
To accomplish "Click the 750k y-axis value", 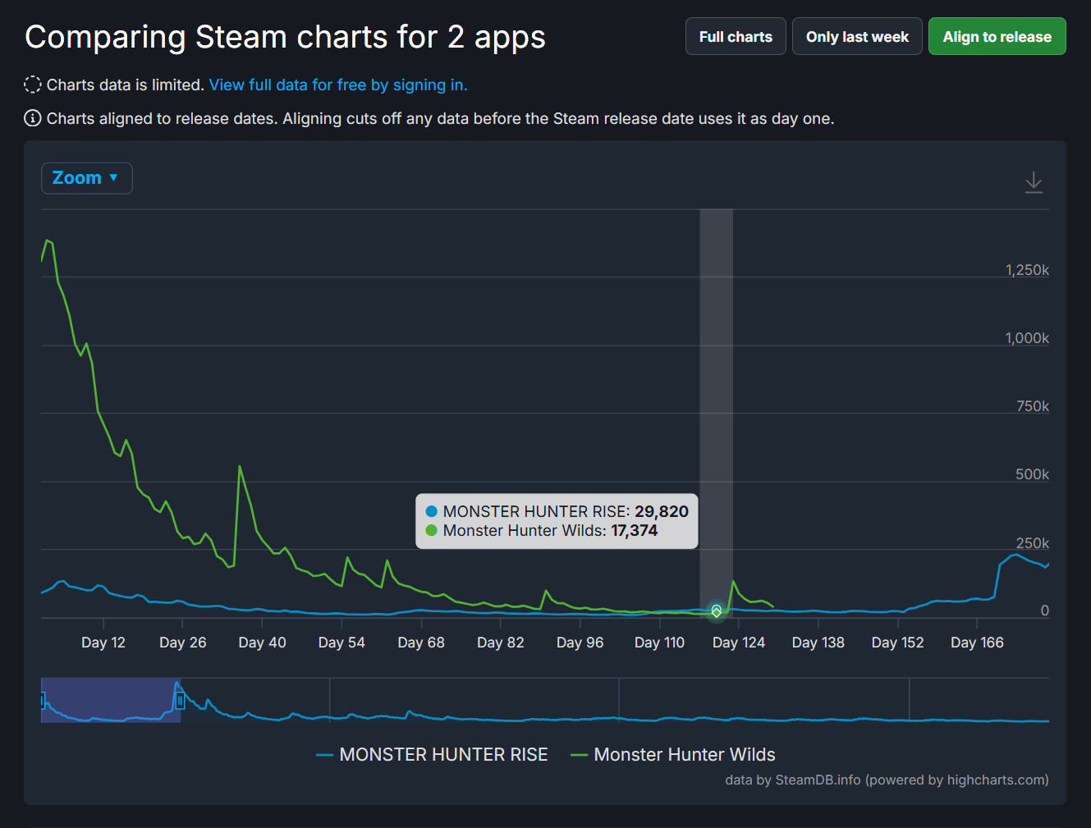I will [x=1032, y=406].
